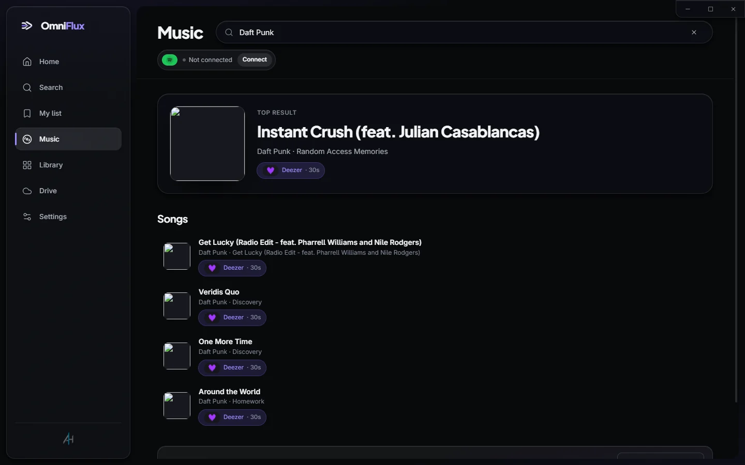Click the 'Not connected' status text

tap(210, 60)
